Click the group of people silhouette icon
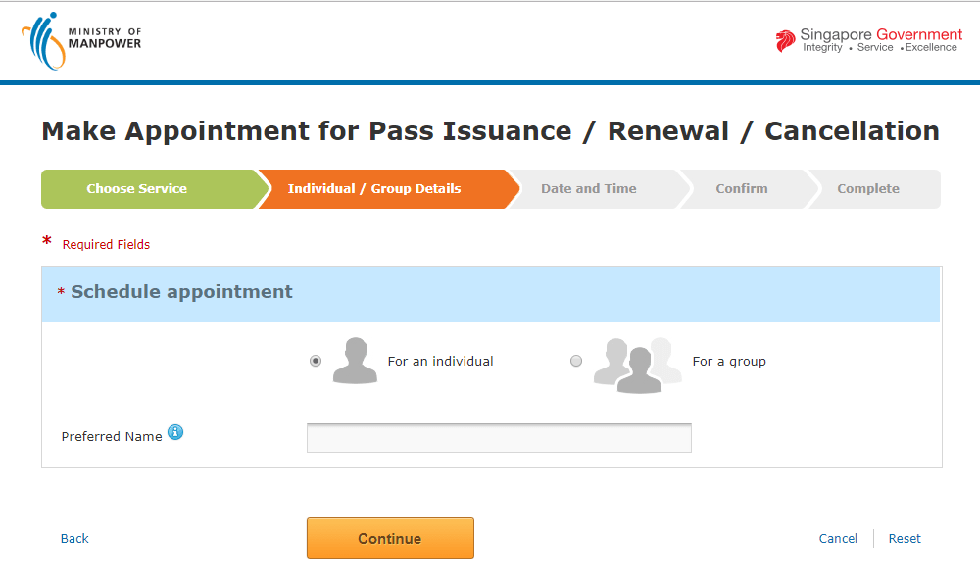Image resolution: width=980 pixels, height=588 pixels. [x=637, y=364]
